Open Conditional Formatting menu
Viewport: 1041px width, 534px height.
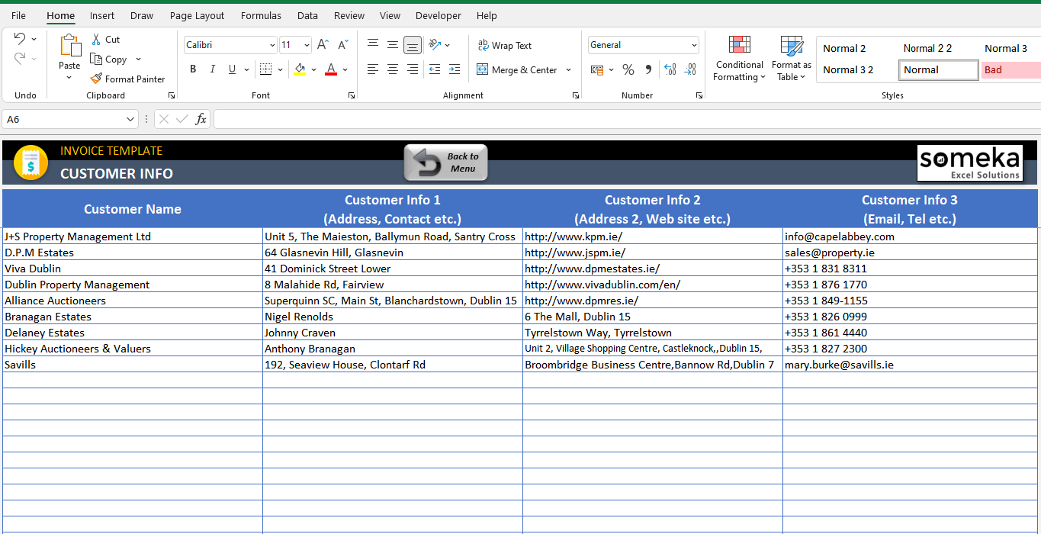pyautogui.click(x=739, y=58)
